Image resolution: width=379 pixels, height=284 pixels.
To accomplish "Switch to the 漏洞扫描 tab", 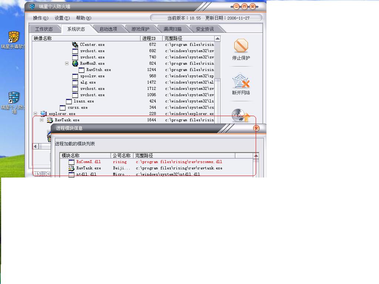I will (172, 29).
